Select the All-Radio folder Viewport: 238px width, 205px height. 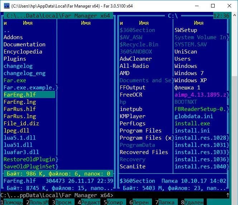(x=134, y=66)
